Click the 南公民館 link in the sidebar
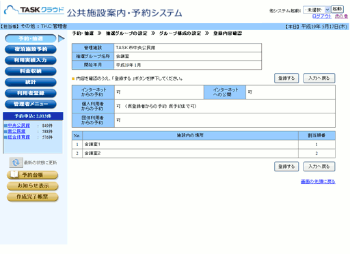350x254 pixels. pyautogui.click(x=16, y=131)
